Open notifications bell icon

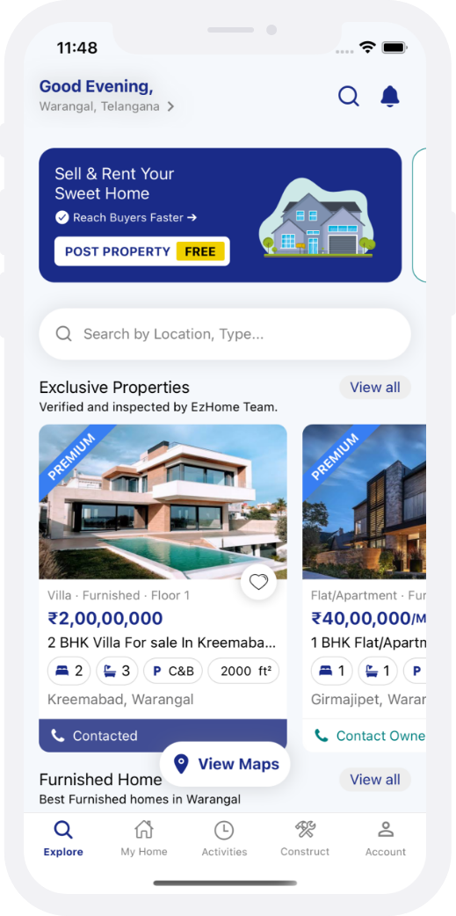pyautogui.click(x=390, y=96)
